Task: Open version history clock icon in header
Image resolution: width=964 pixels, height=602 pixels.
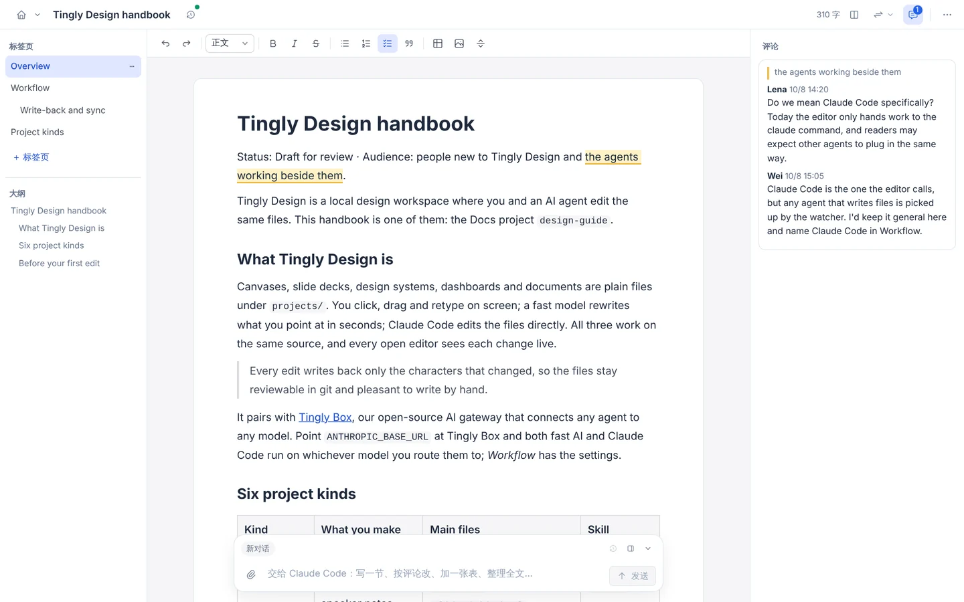Action: click(x=191, y=15)
